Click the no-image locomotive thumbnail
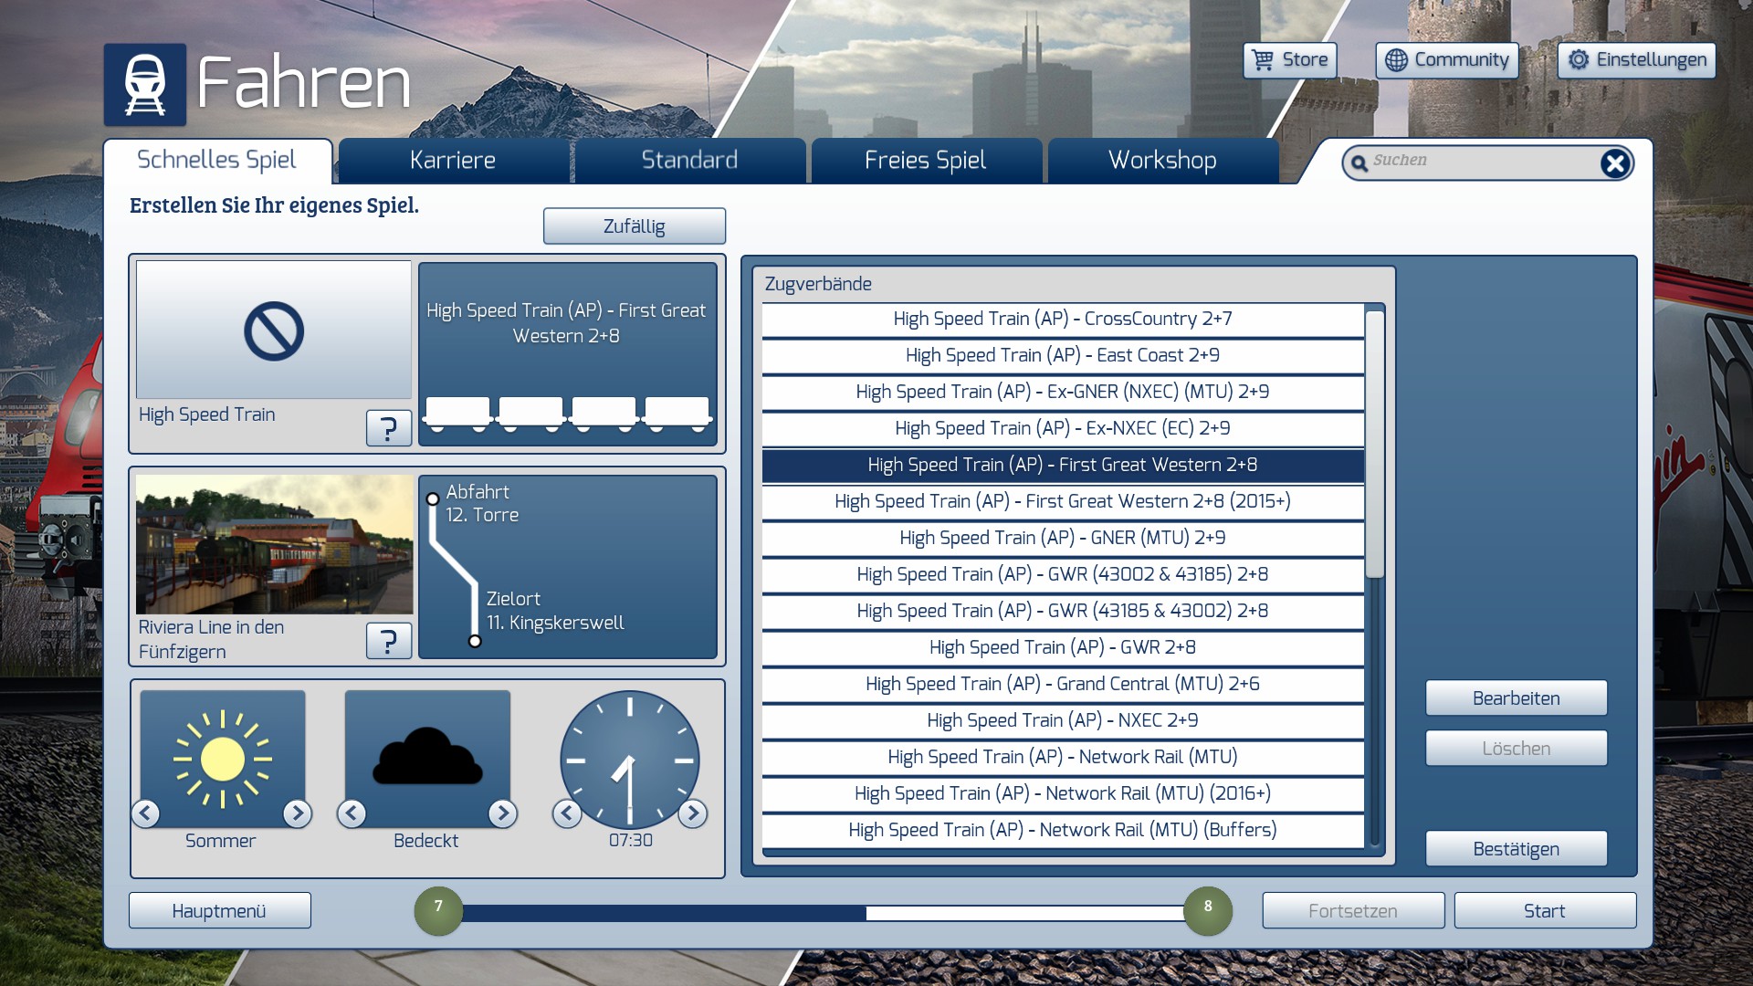This screenshot has height=986, width=1753. coord(274,330)
